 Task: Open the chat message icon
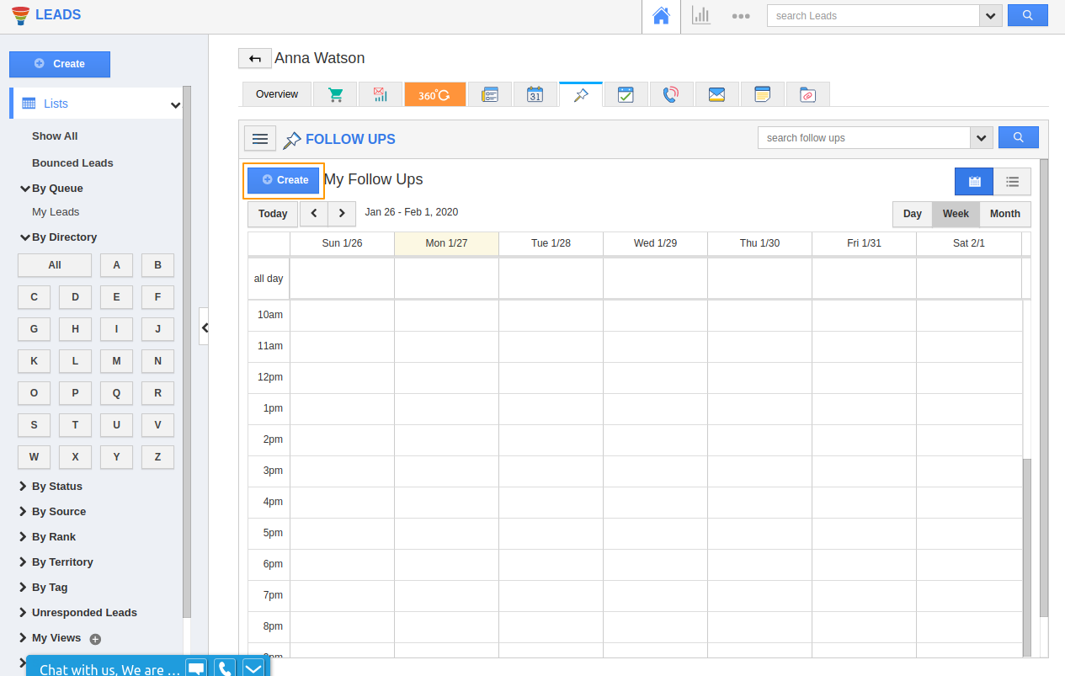(196, 668)
